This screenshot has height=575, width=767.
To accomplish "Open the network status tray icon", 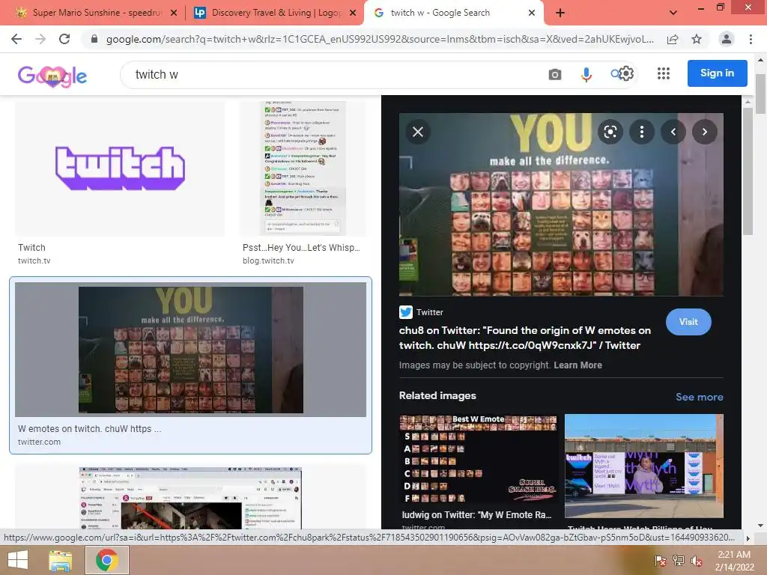I will (678, 560).
